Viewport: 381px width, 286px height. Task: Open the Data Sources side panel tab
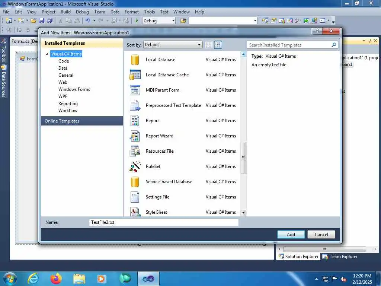click(3, 82)
